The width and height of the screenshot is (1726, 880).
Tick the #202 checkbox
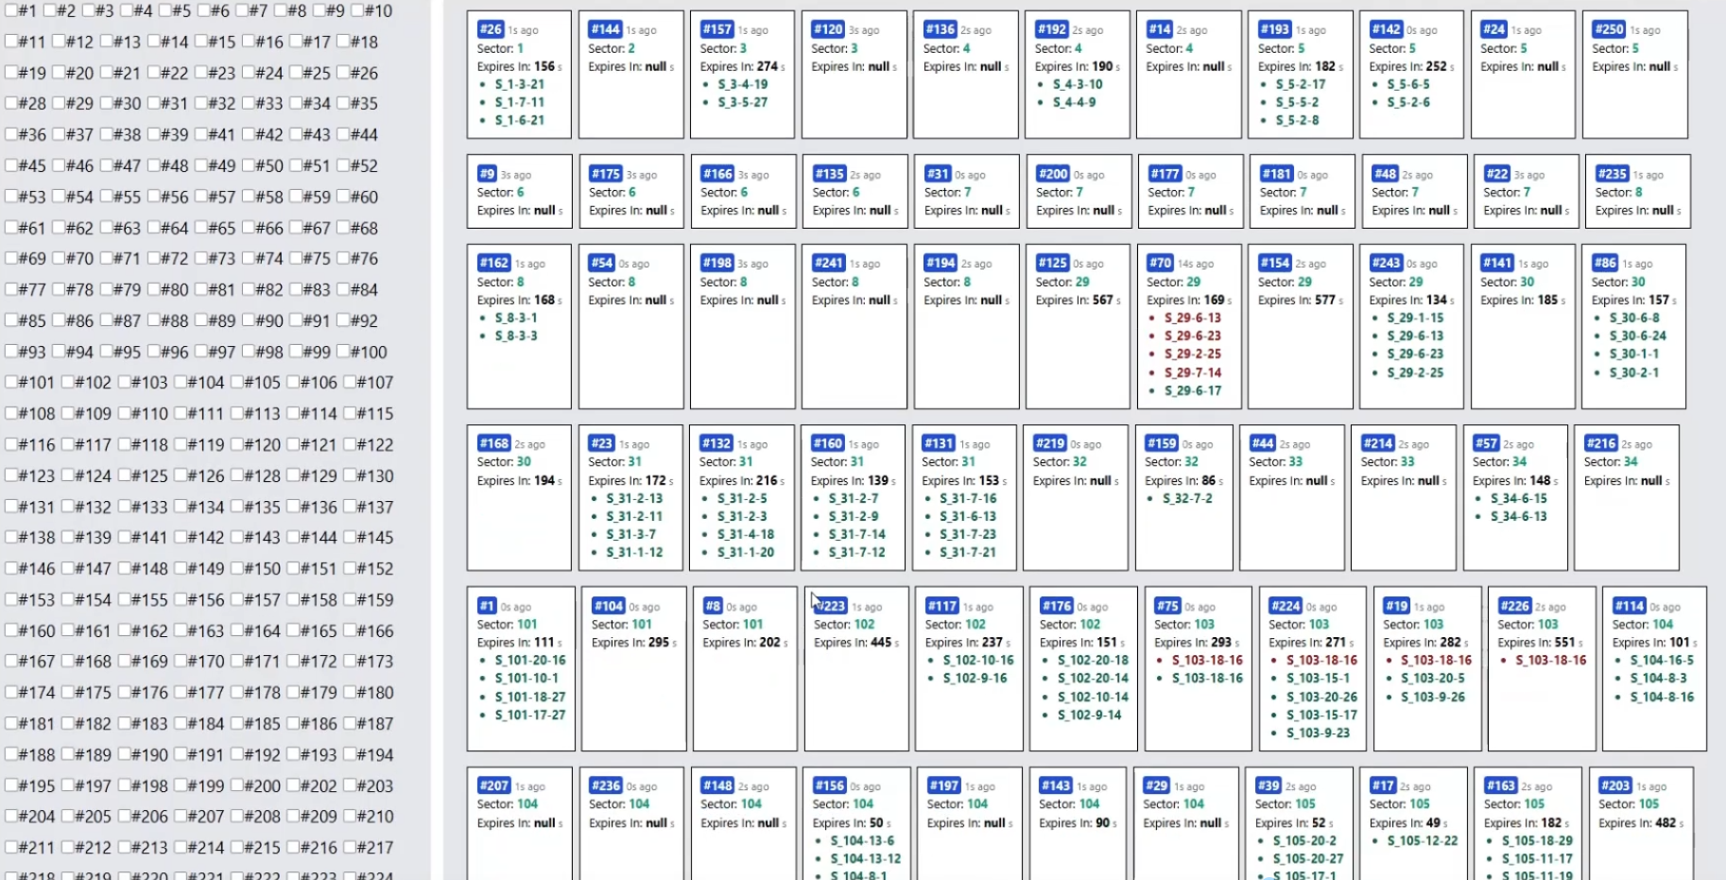click(x=293, y=785)
